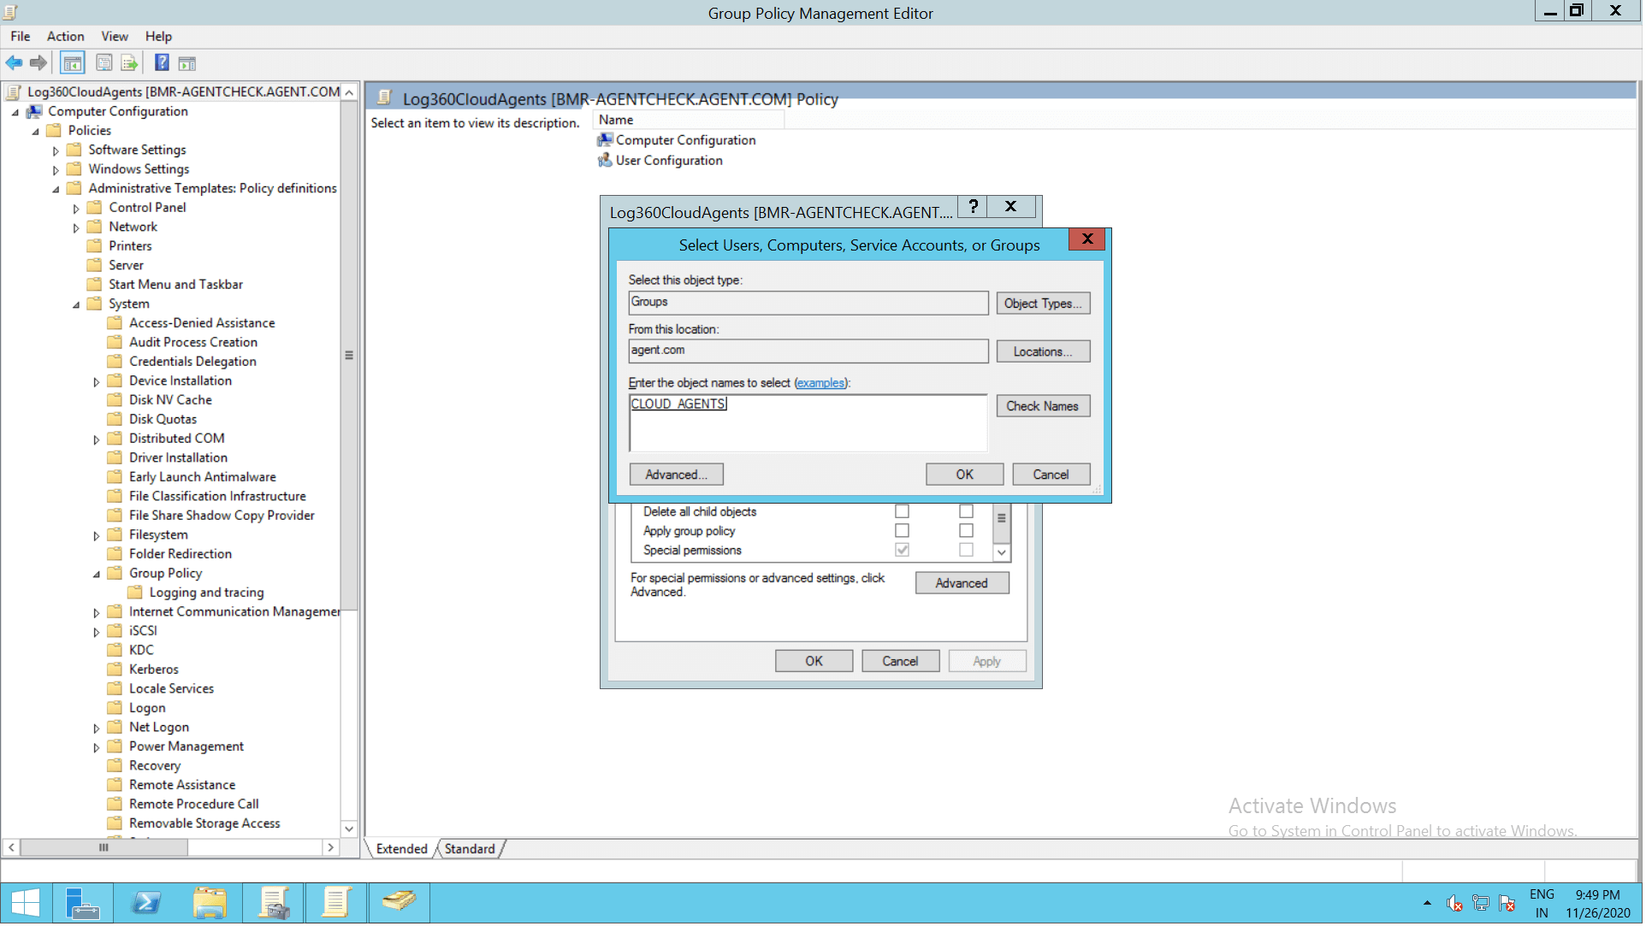Click the Properties toolbar icon
1646x932 pixels.
click(104, 63)
